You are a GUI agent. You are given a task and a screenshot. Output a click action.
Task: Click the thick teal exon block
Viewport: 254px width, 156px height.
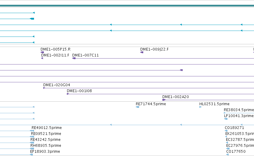(32, 19)
